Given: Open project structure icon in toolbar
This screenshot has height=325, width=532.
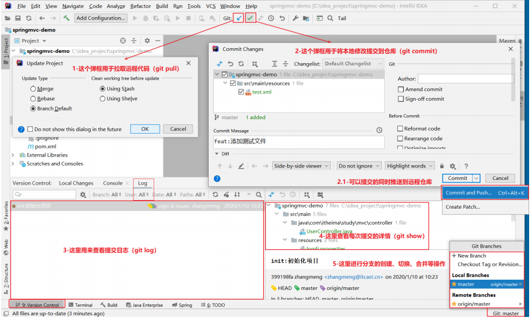Looking at the screenshot, I should tap(306, 18).
